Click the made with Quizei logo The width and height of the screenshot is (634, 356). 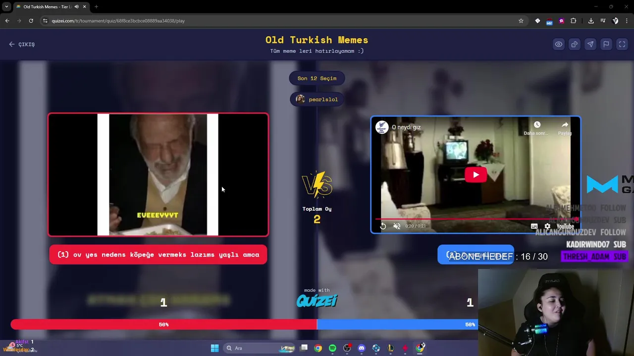[x=317, y=298]
